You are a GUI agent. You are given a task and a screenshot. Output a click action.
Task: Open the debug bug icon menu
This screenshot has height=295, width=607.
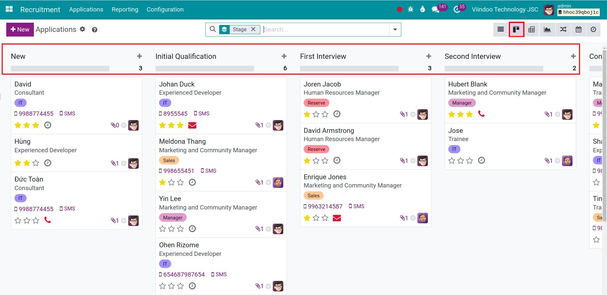(x=410, y=10)
